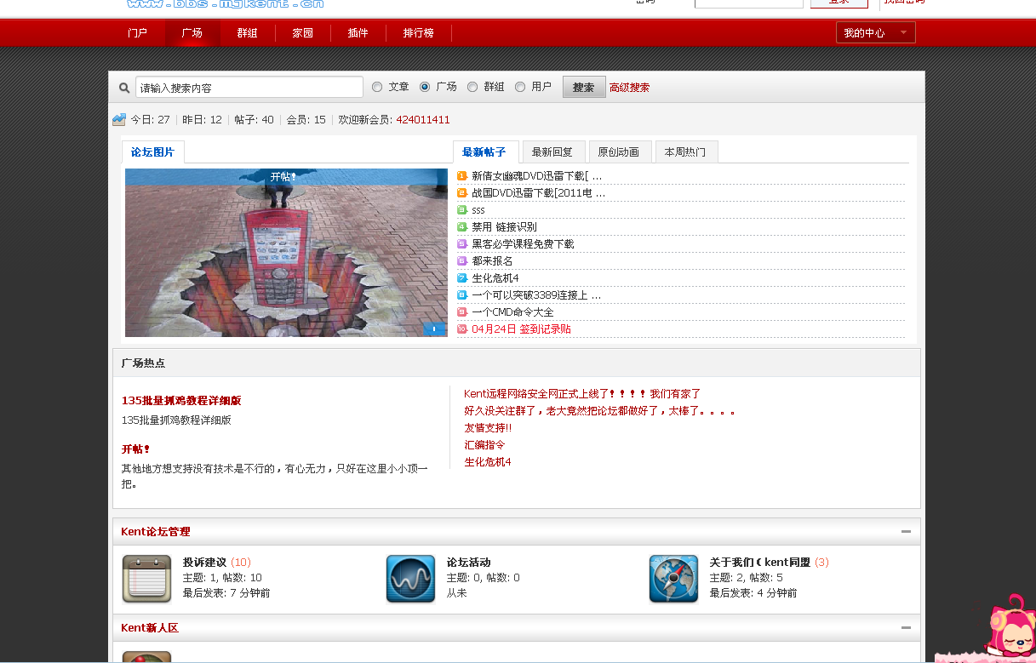Screen dimensions: 1036x663
Task: Open post 黑客必学课程免费下载
Action: tap(523, 244)
